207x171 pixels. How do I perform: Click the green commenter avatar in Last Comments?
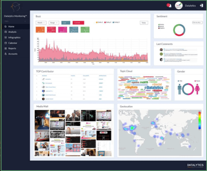pyautogui.click(x=161, y=54)
